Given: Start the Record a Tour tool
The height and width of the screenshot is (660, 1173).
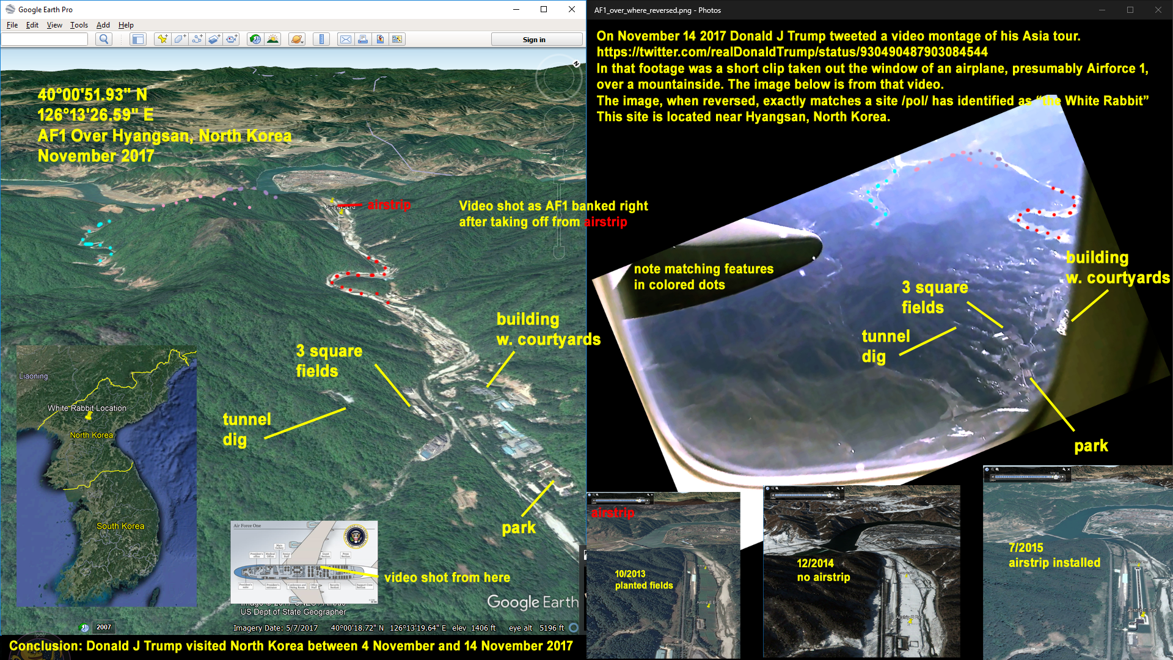Looking at the screenshot, I should (x=232, y=40).
